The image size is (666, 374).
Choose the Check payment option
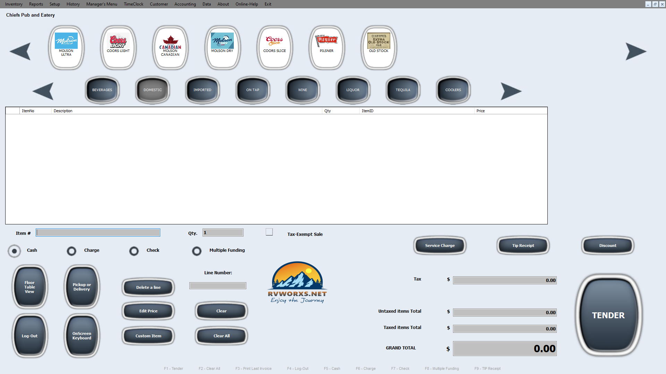[134, 251]
